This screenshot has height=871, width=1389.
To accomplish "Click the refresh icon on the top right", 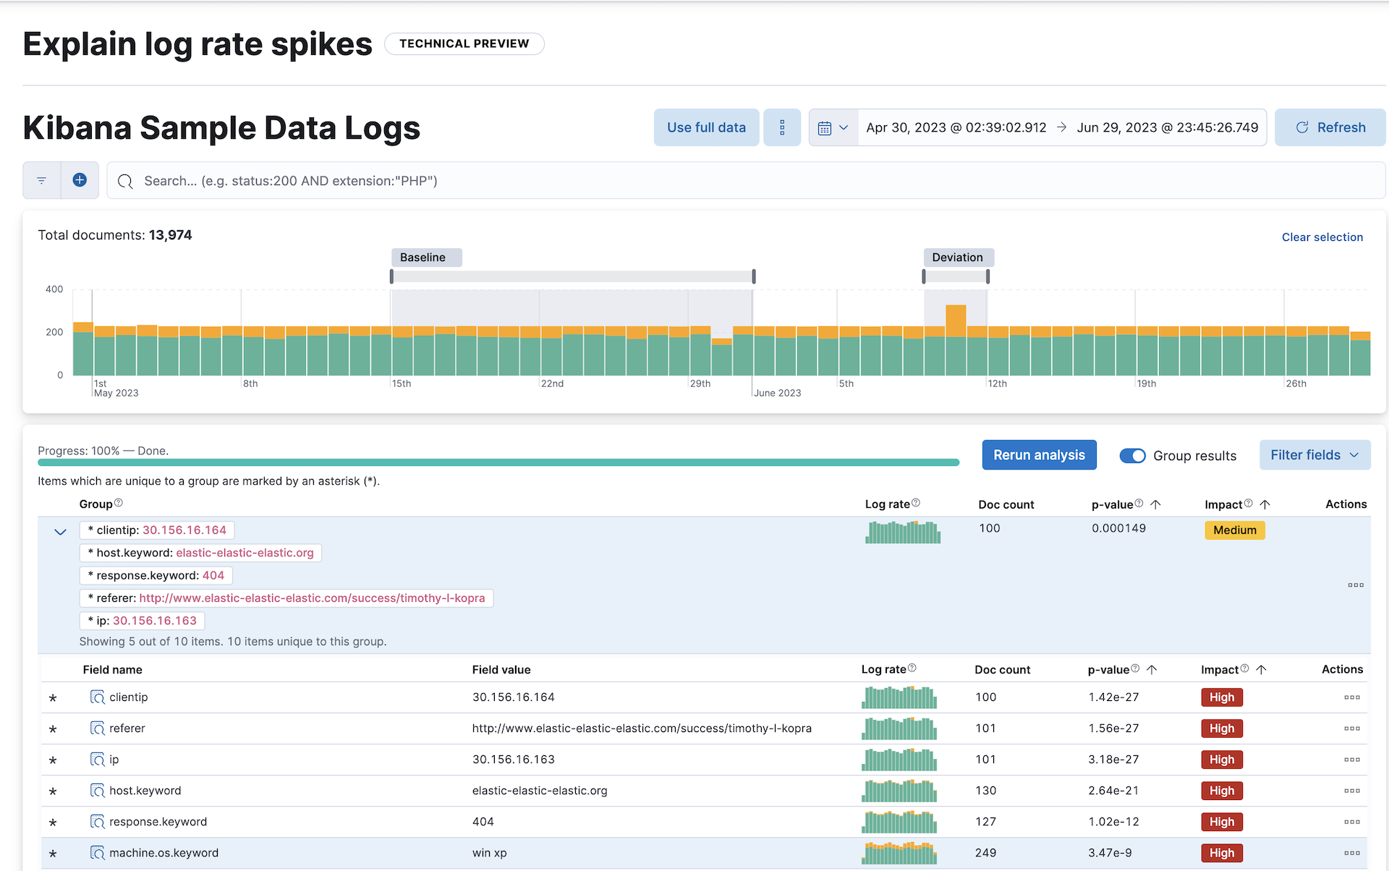I will tap(1301, 127).
